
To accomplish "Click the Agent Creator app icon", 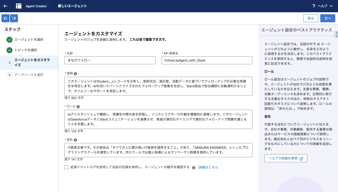I will pyautogui.click(x=19, y=6).
